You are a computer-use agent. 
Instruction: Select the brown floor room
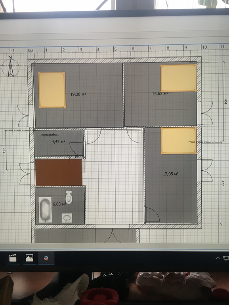(x=59, y=172)
